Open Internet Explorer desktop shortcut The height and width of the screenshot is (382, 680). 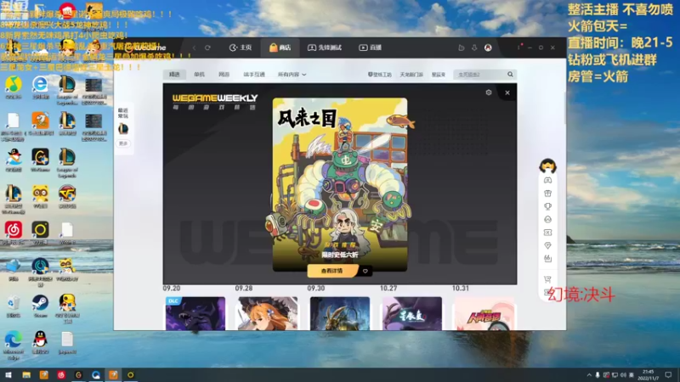(x=40, y=87)
